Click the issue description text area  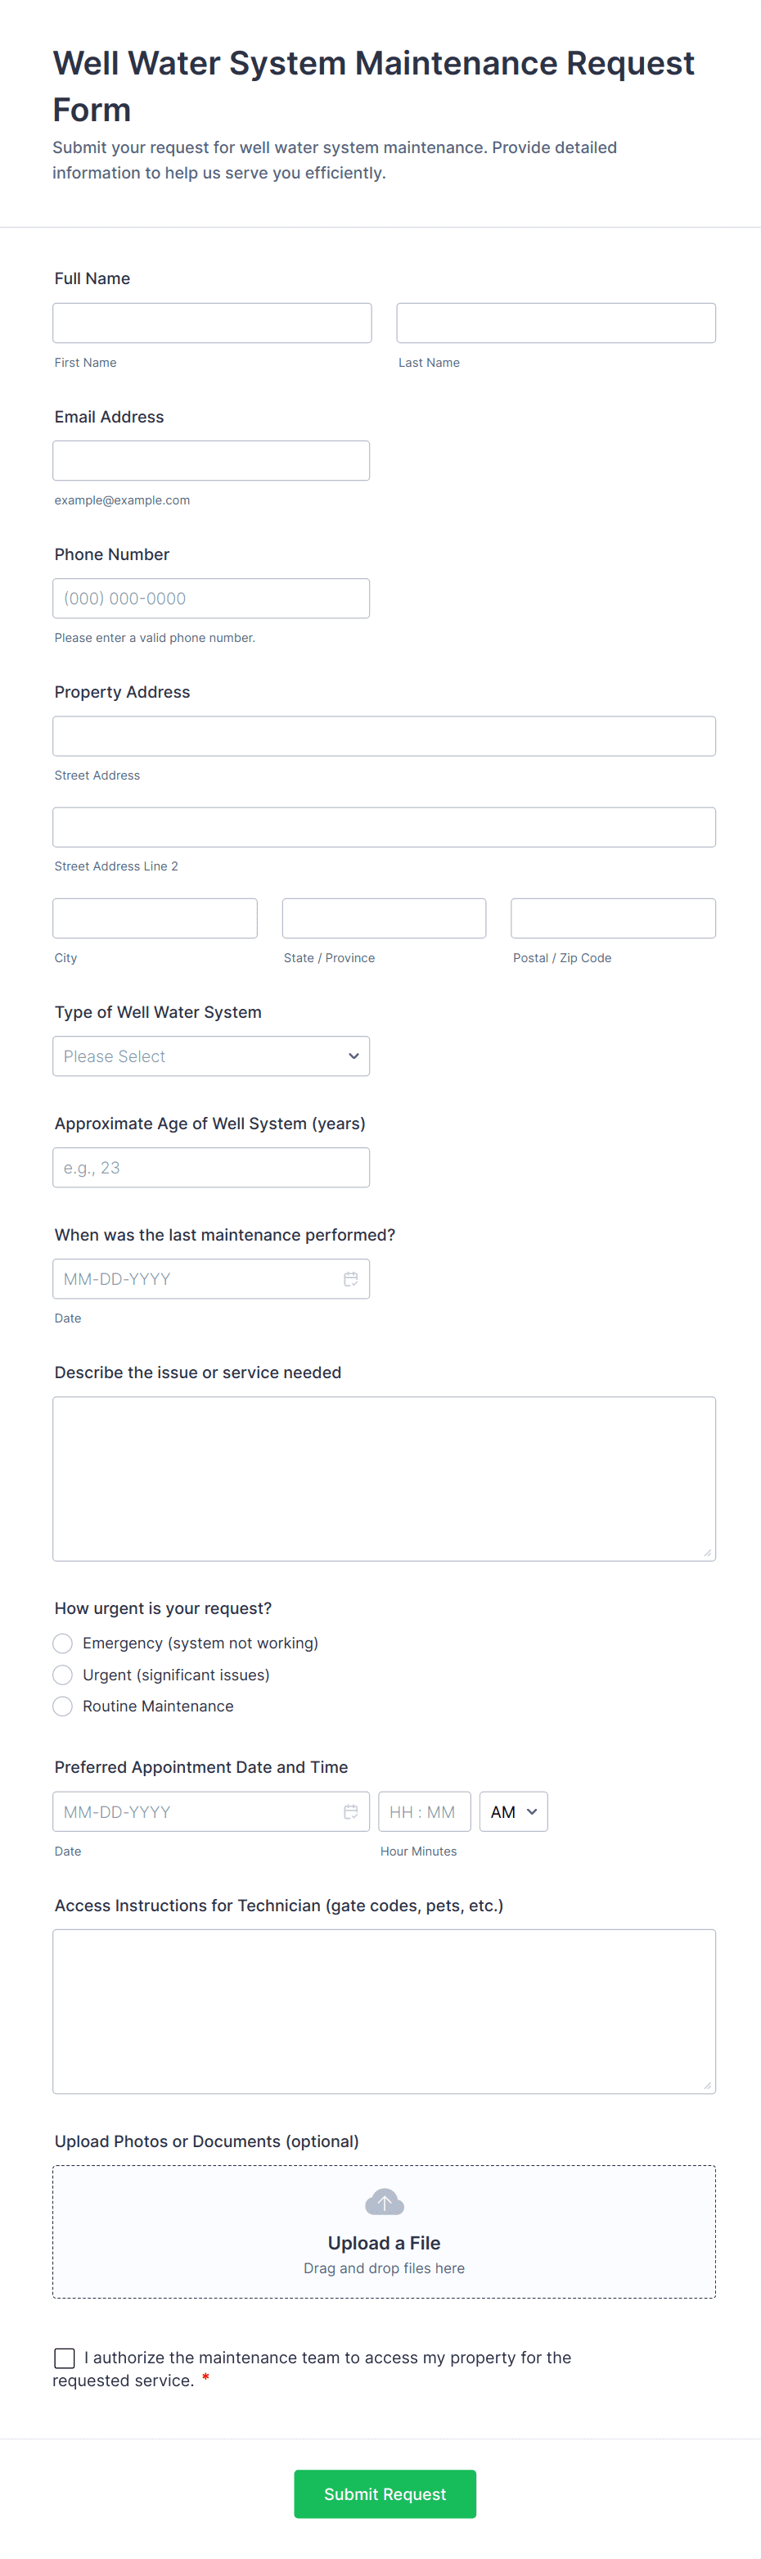[x=384, y=1478]
